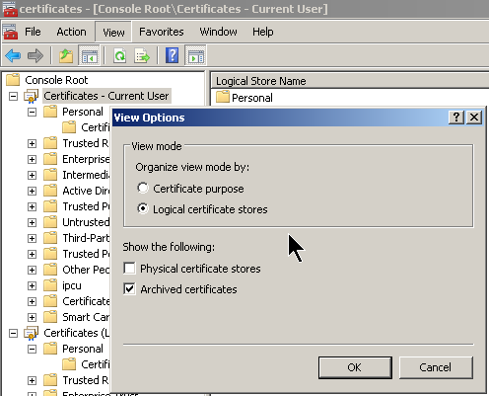The height and width of the screenshot is (396, 489).
Task: Click the View Options help question-mark button
Action: pyautogui.click(x=456, y=118)
